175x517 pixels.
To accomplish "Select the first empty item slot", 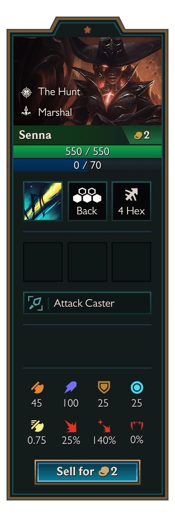I will point(43,262).
